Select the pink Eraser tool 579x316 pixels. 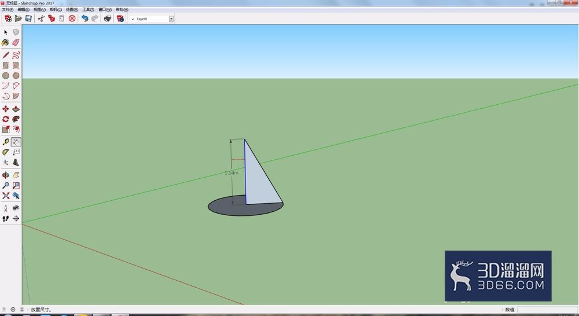(16, 43)
